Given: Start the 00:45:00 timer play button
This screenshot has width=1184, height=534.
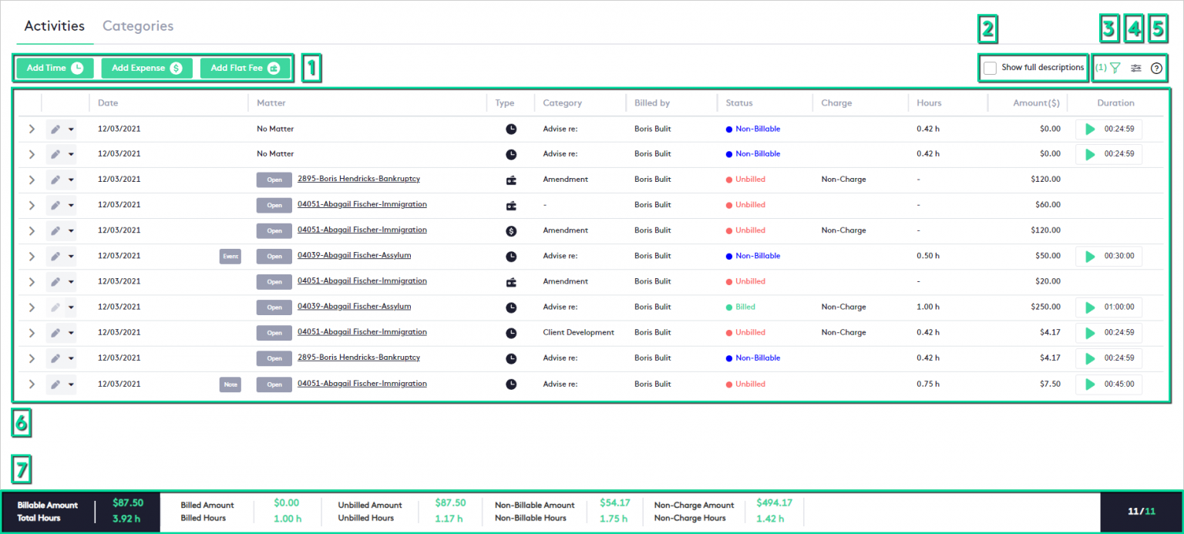Looking at the screenshot, I should pyautogui.click(x=1090, y=384).
